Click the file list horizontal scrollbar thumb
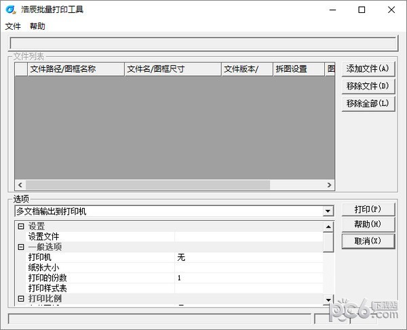The image size is (407, 330). pos(148,185)
